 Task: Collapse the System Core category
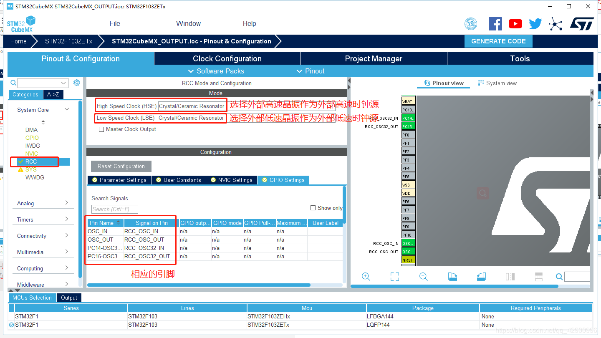[67, 109]
